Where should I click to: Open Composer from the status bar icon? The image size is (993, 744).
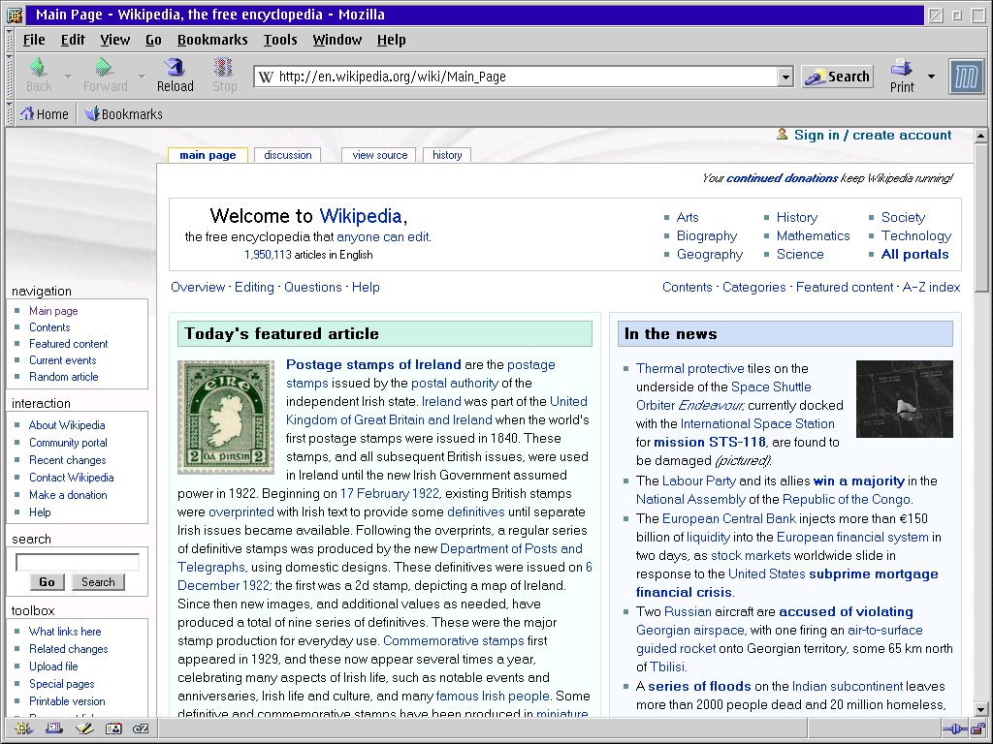[x=84, y=728]
